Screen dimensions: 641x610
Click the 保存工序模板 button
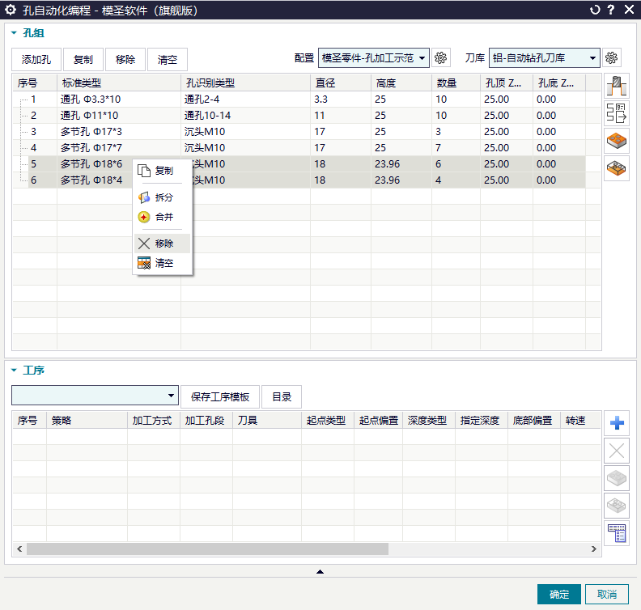point(220,396)
